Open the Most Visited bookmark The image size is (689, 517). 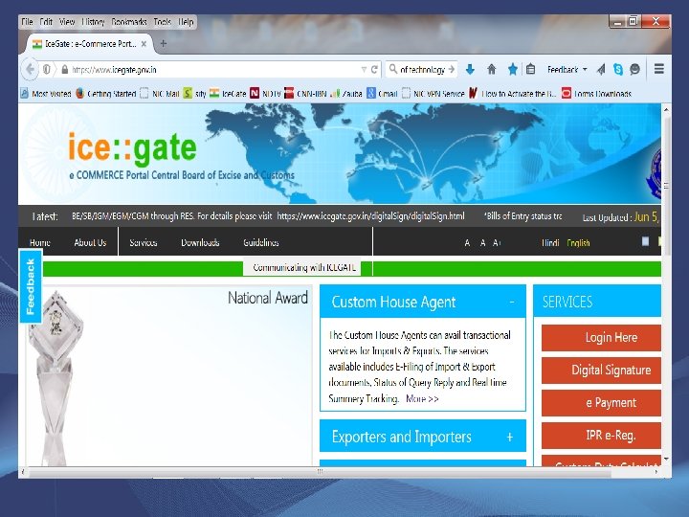click(46, 94)
